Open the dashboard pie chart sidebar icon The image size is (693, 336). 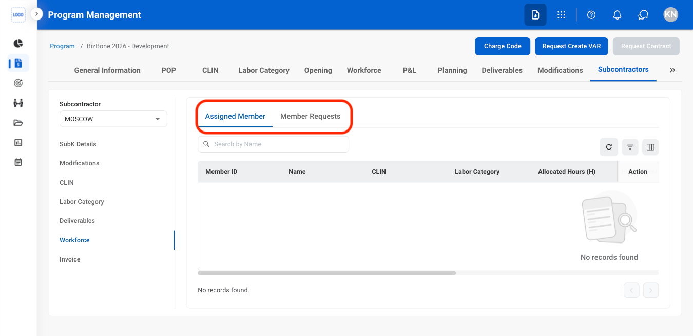tap(18, 43)
